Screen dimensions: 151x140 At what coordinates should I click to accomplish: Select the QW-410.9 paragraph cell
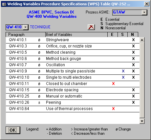18,71
